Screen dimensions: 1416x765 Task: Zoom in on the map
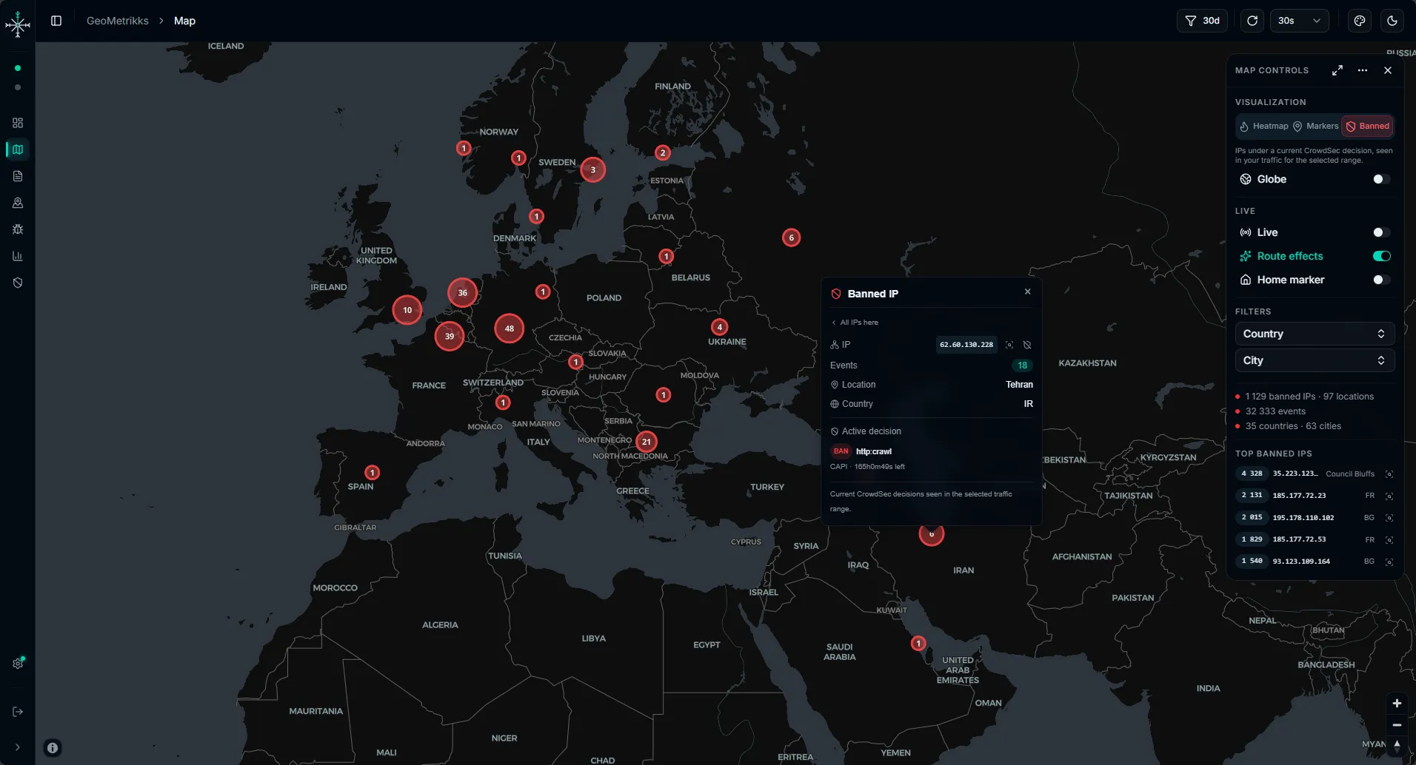pos(1397,704)
